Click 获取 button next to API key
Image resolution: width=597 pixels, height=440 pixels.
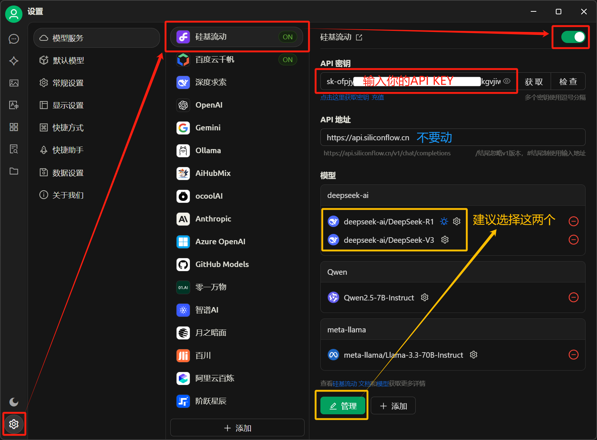(534, 82)
